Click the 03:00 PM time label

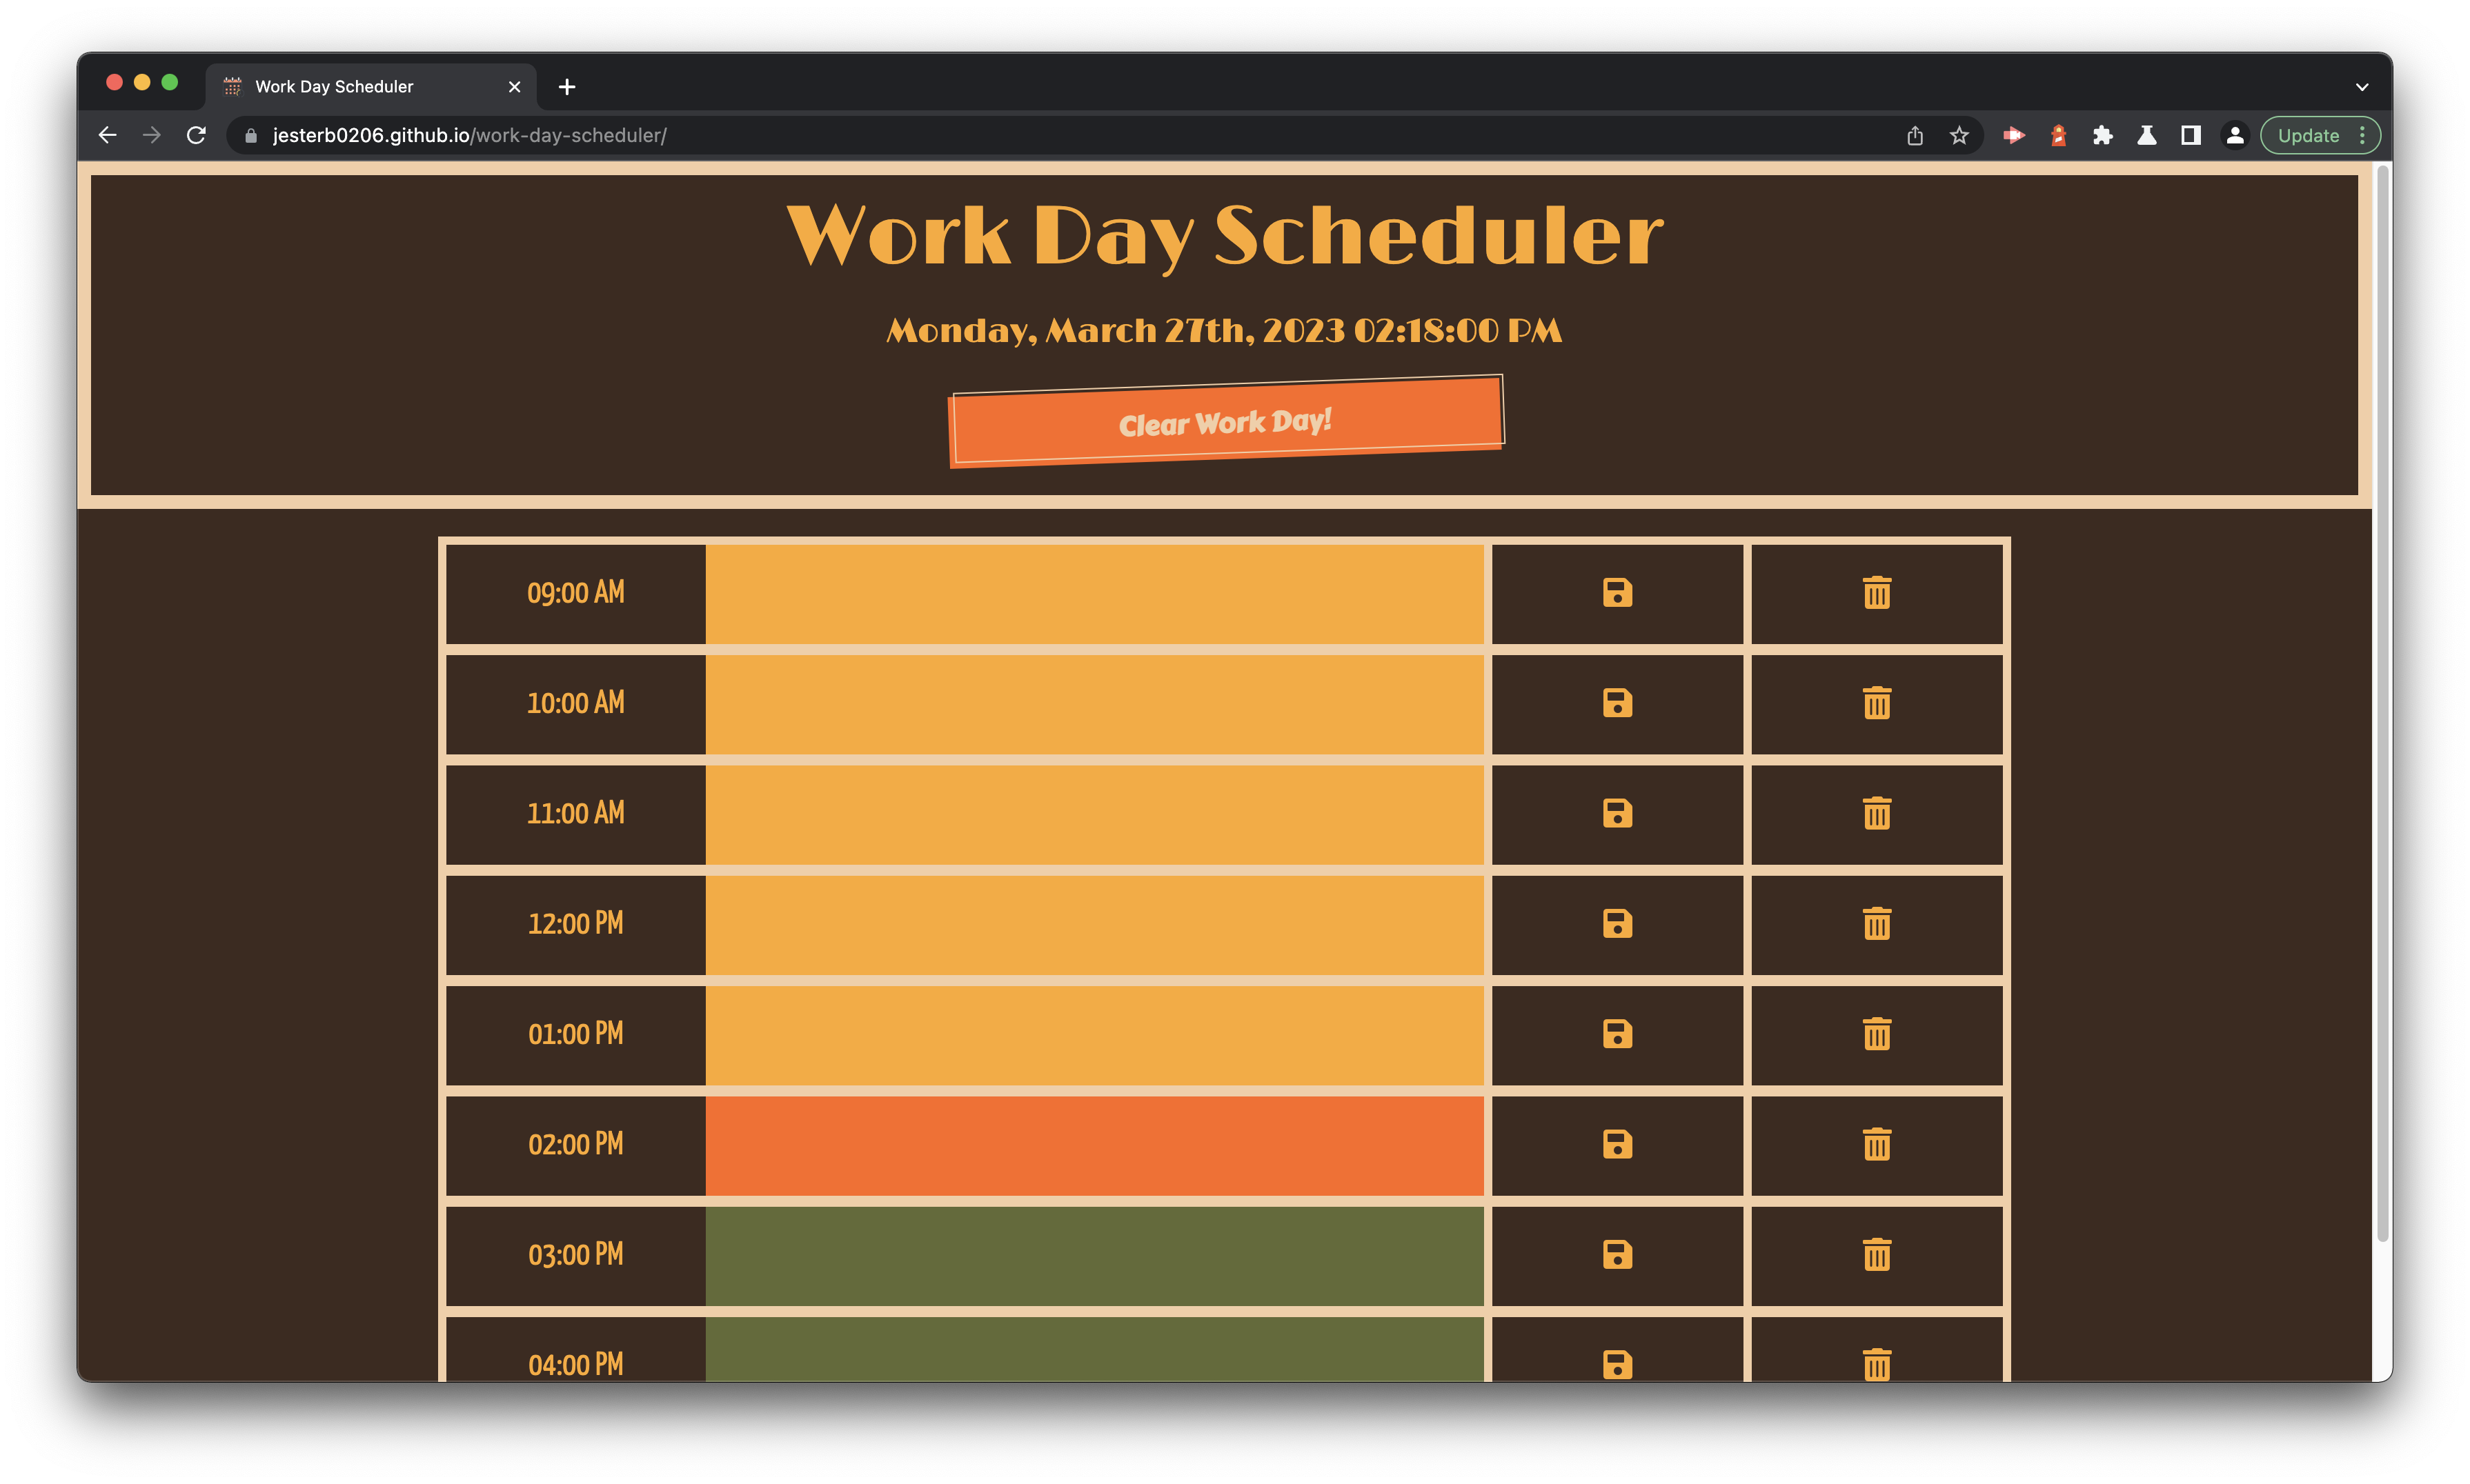(577, 1253)
